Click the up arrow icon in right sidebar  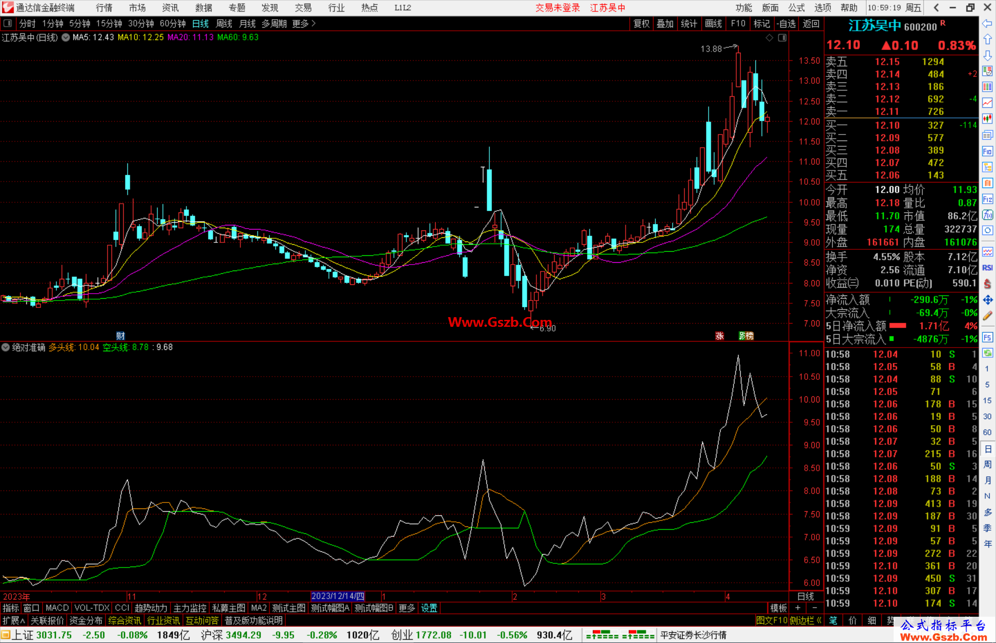click(987, 40)
